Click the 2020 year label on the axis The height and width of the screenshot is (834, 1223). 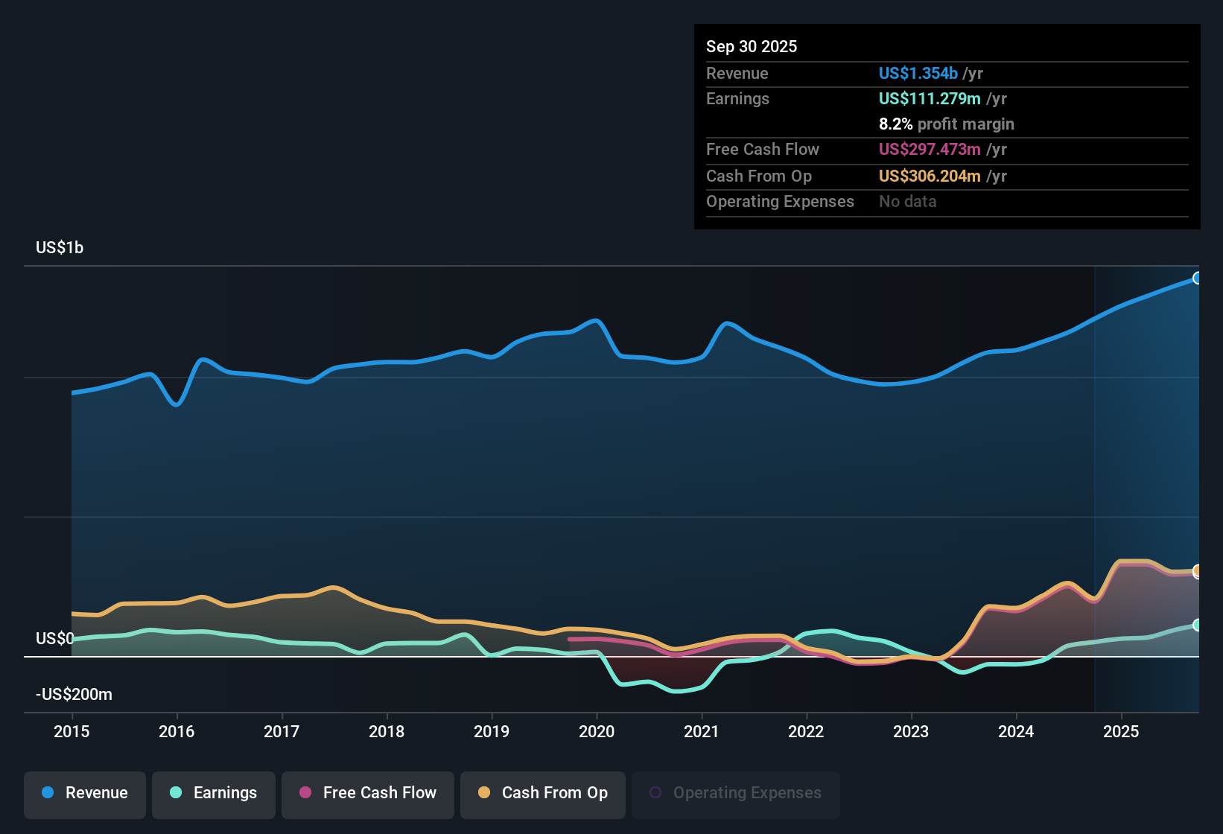point(597,732)
